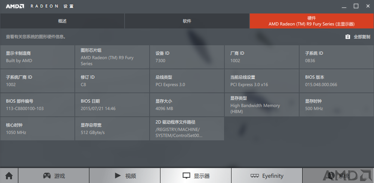Screen dimensions: 374x183
Task: Select the 硬件 AMD Radeon R9 Fury tab
Action: click(x=312, y=21)
